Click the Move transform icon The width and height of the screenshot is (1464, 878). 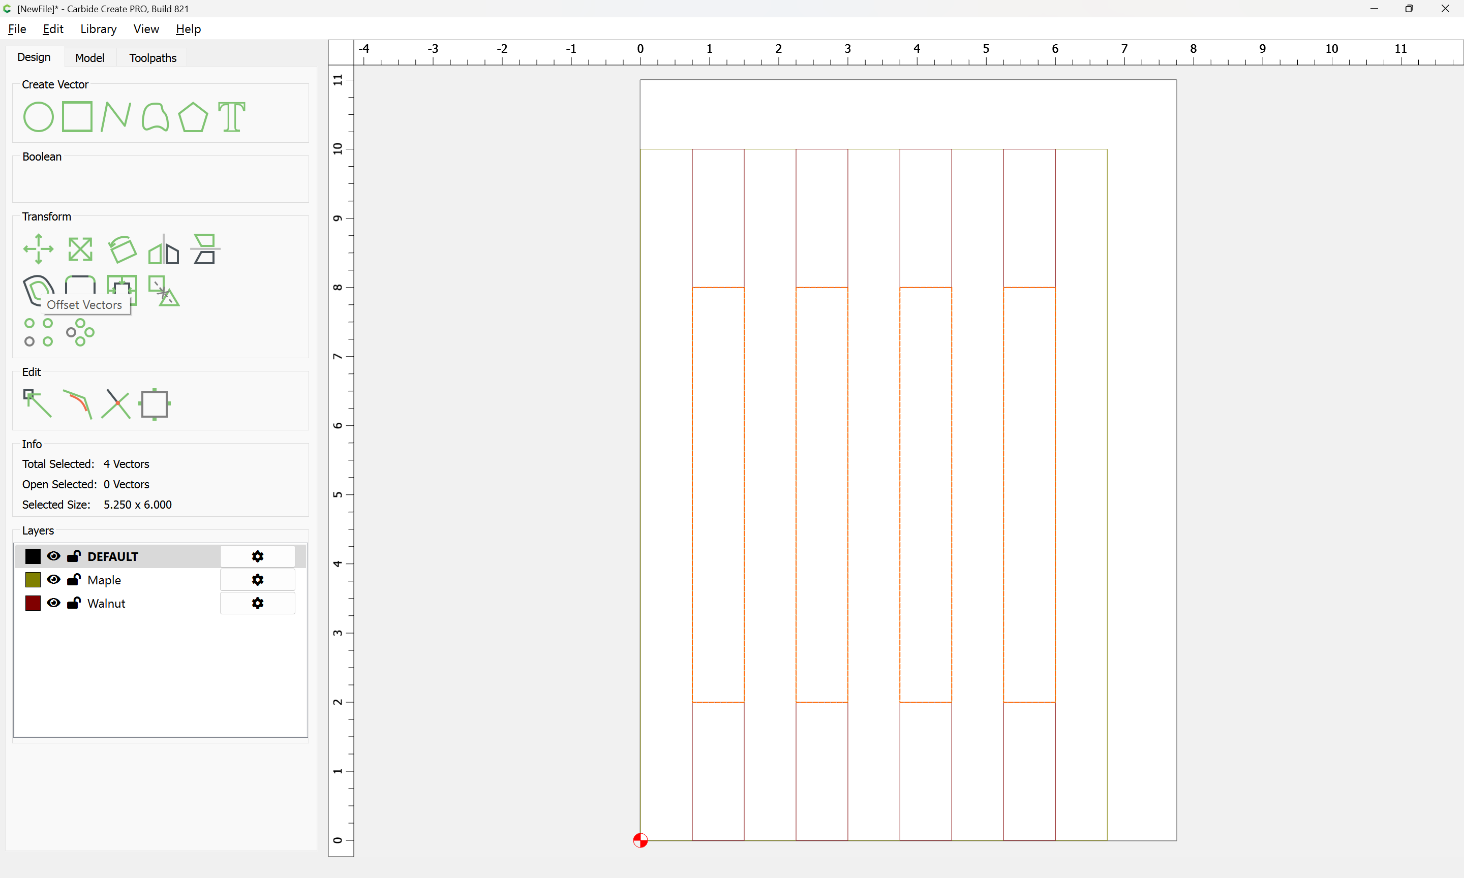[38, 249]
